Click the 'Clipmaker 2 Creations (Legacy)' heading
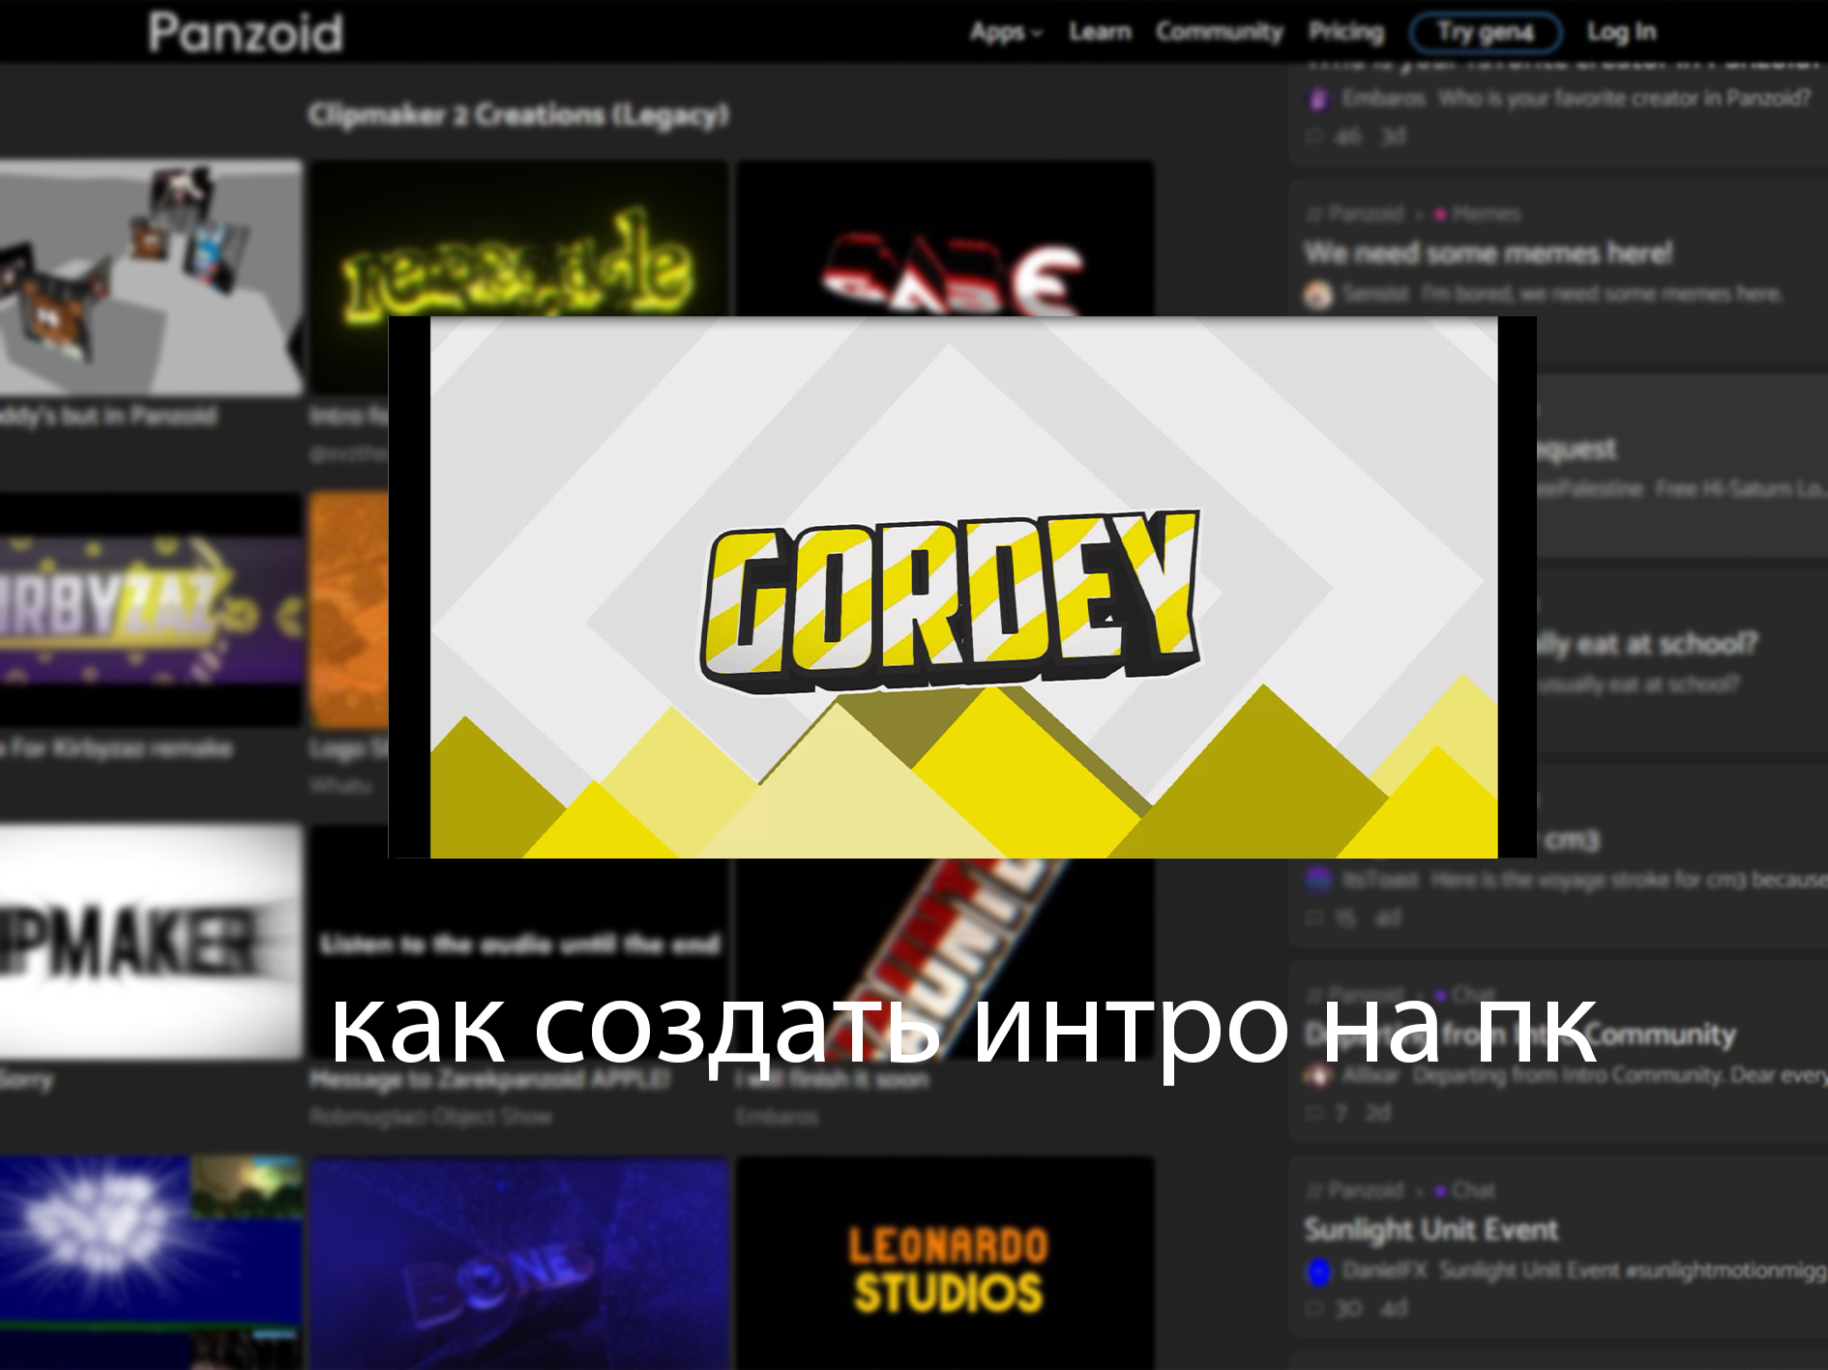The width and height of the screenshot is (1828, 1370). click(x=518, y=115)
